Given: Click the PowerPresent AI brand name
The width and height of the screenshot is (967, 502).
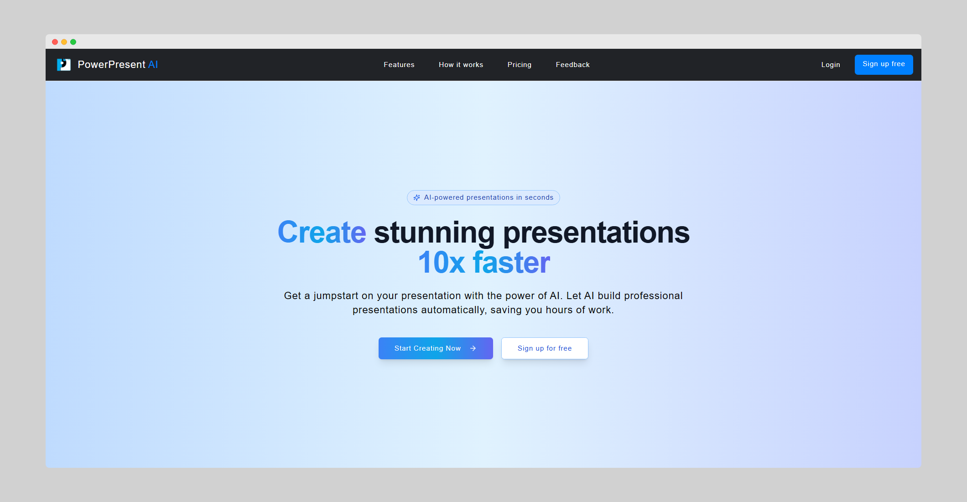Looking at the screenshot, I should [x=118, y=64].
